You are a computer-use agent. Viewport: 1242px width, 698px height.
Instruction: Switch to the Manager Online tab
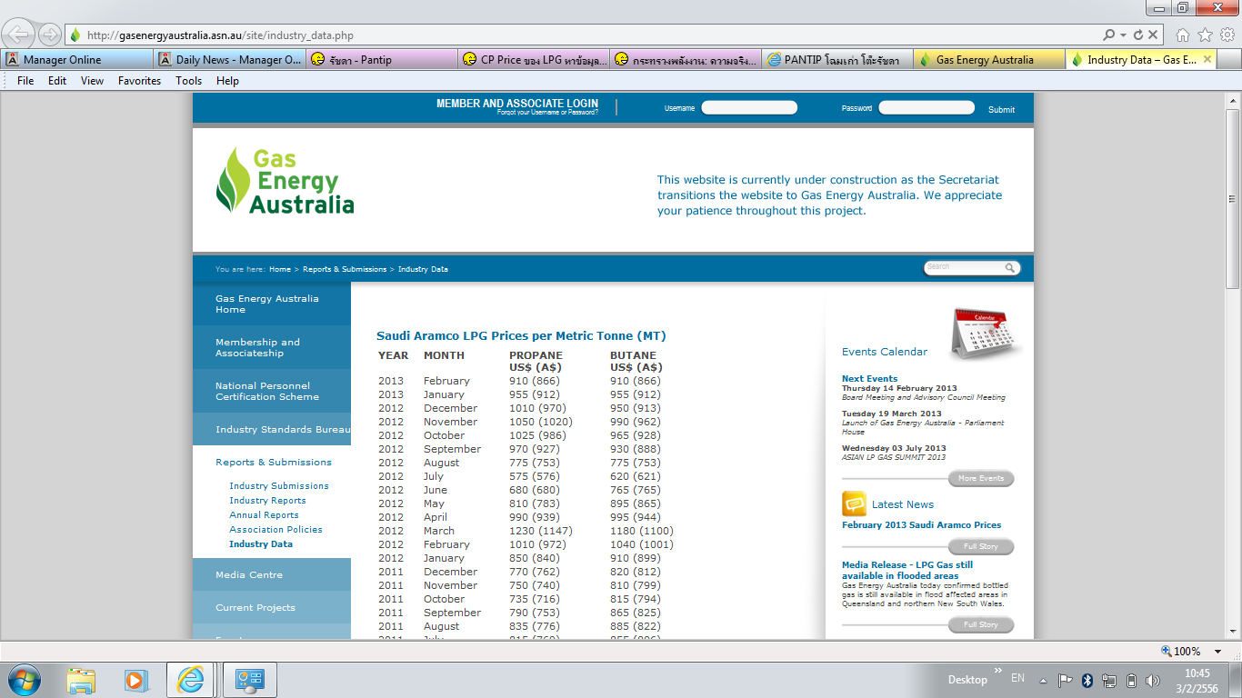[x=76, y=59]
